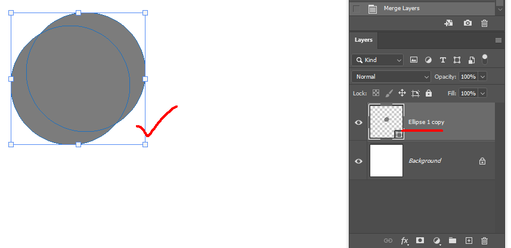This screenshot has width=511, height=248.
Task: Click the Opacity value field
Action: [468, 77]
